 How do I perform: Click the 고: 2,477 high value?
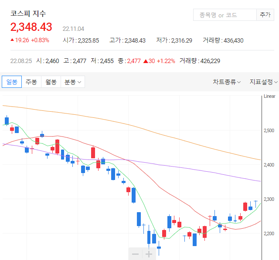pos(75,61)
